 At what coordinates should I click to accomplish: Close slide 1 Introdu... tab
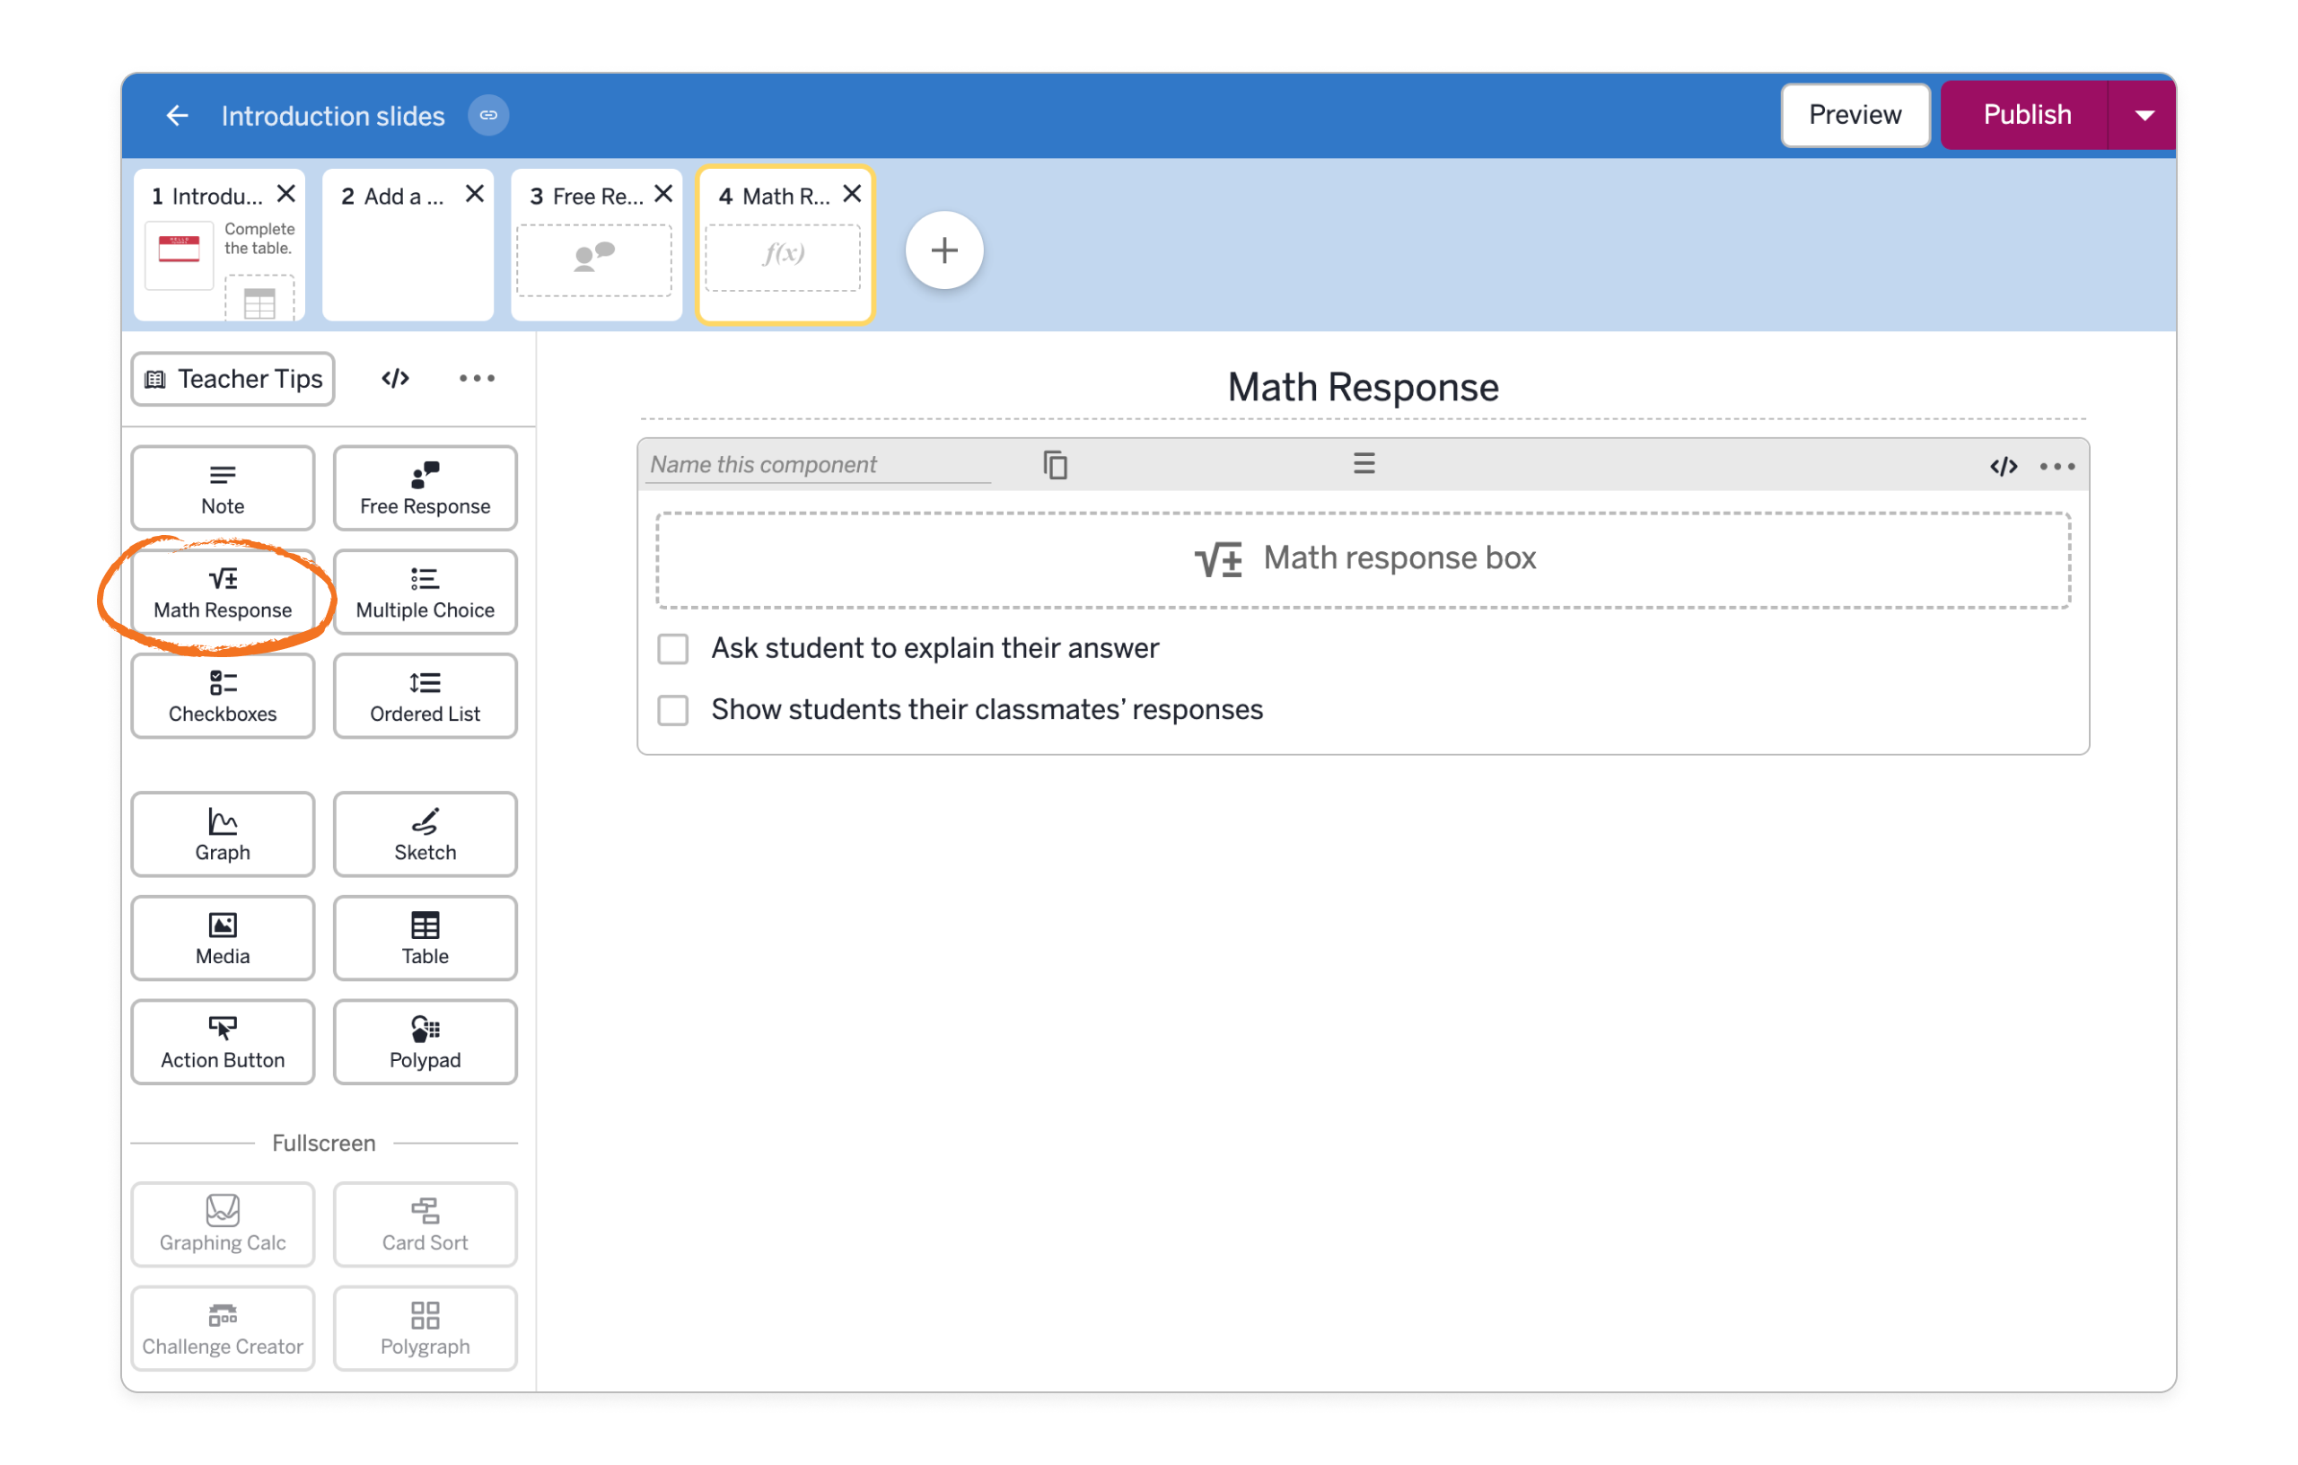click(285, 194)
